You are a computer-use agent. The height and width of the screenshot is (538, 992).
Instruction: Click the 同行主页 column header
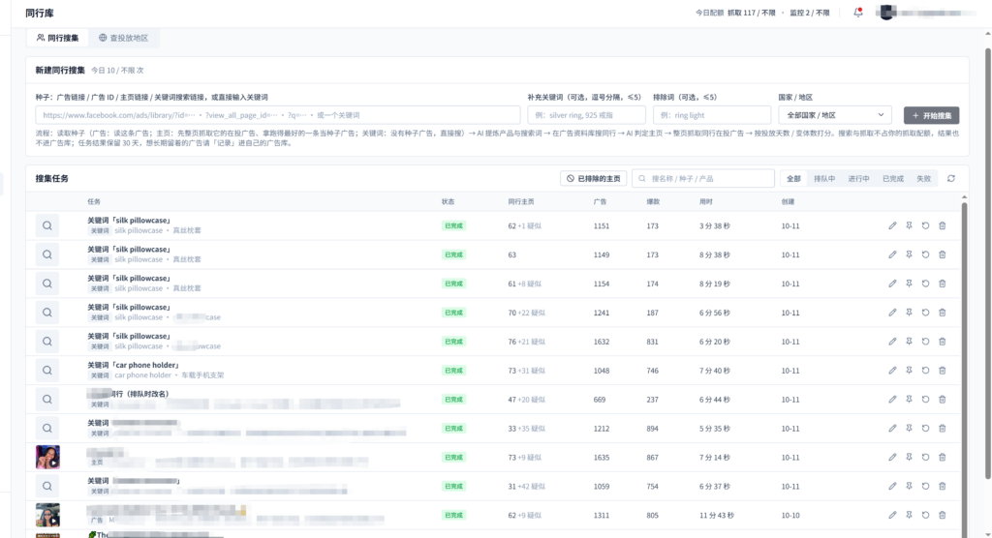[520, 201]
